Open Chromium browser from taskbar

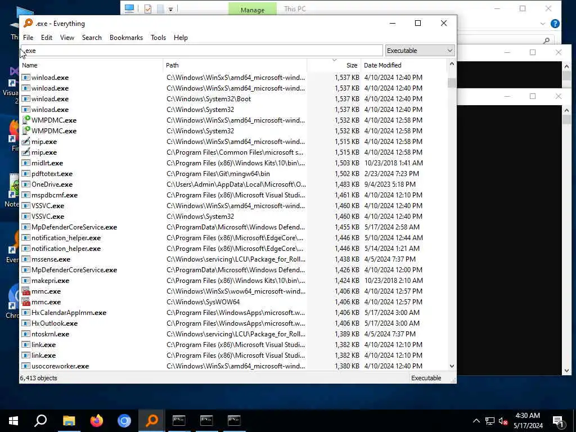click(x=124, y=421)
